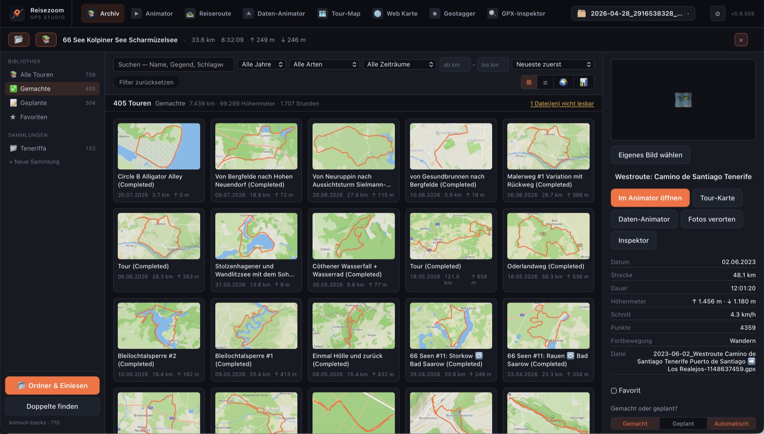The height and width of the screenshot is (434, 764).
Task: Click the archive books icon button
Action: 46,40
